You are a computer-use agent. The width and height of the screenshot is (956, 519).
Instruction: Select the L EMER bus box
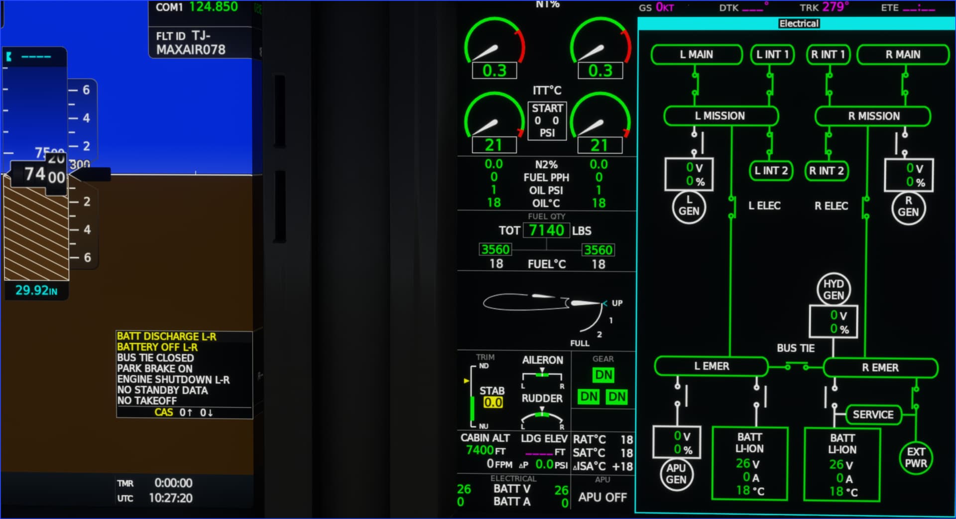click(x=711, y=366)
